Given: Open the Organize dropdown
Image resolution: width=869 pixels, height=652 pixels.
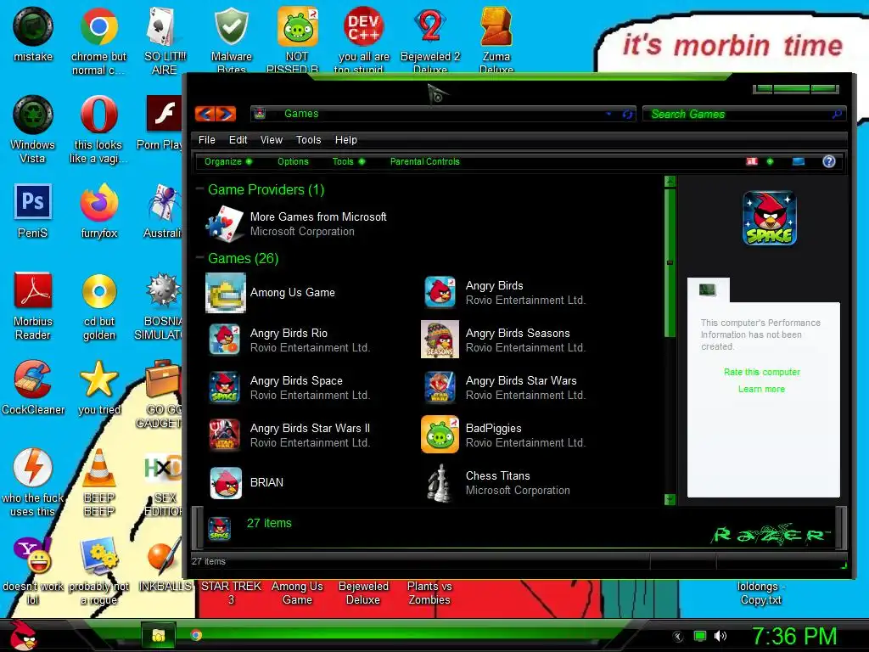Looking at the screenshot, I should tap(227, 161).
